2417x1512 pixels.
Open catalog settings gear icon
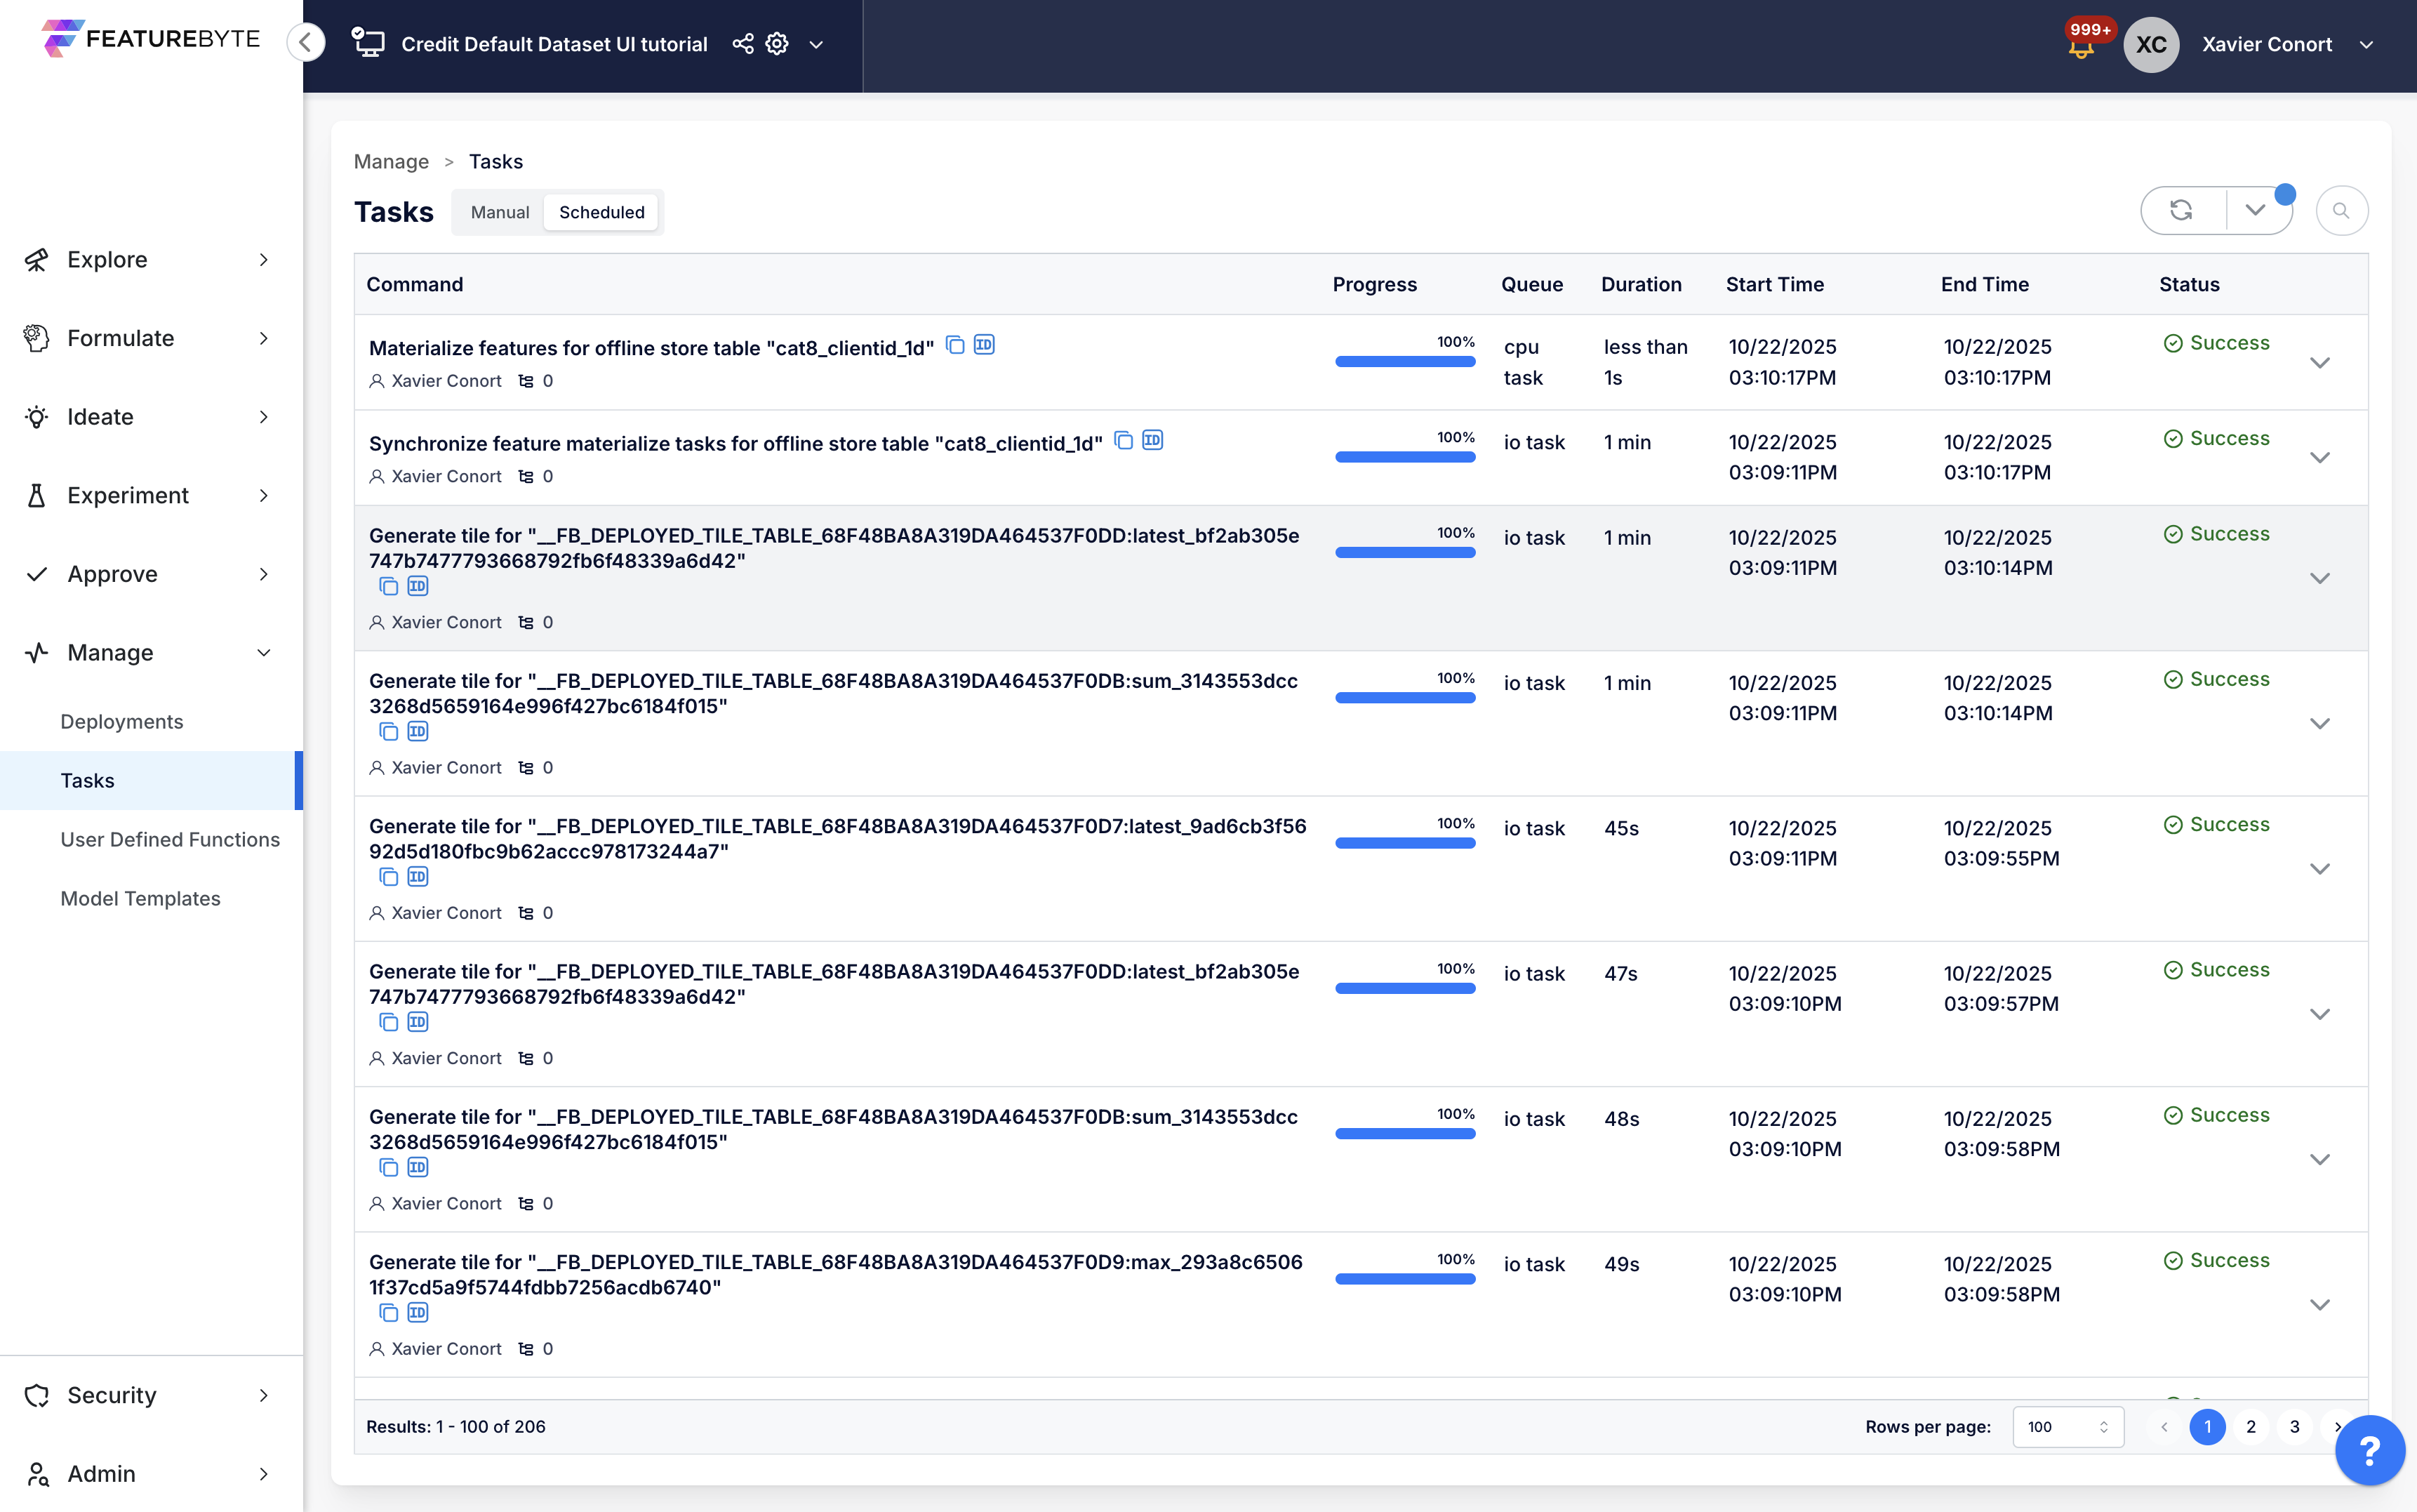tap(777, 44)
